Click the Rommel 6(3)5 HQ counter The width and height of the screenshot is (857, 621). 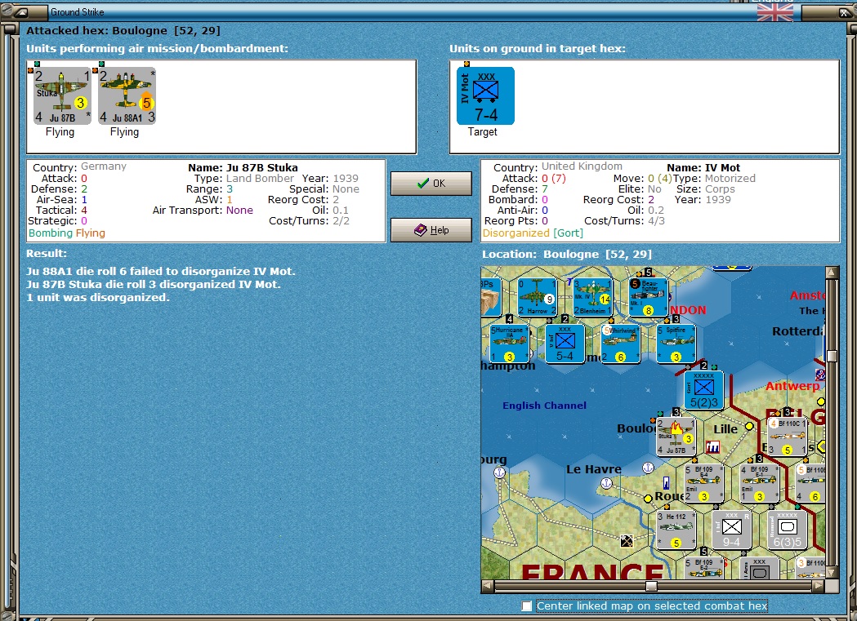787,530
